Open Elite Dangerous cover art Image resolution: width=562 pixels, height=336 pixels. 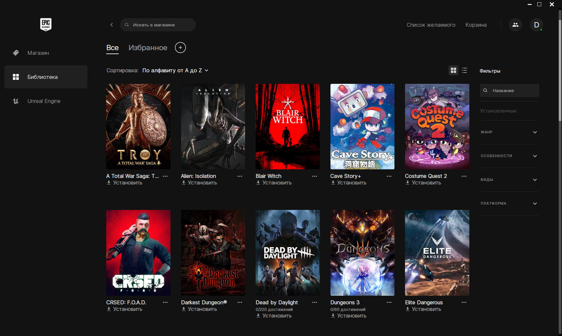437,253
